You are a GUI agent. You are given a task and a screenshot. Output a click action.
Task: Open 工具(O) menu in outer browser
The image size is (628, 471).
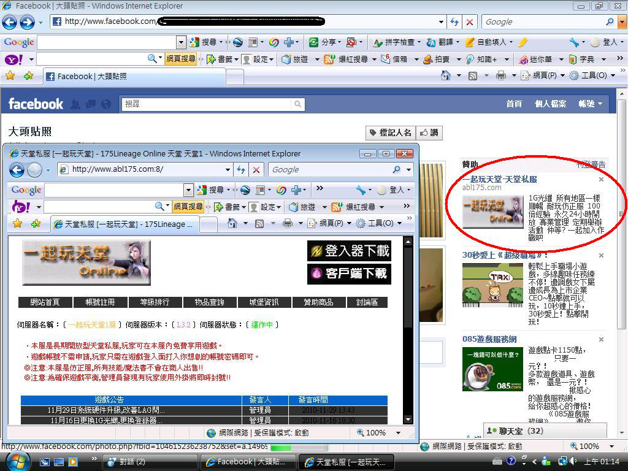(x=592, y=75)
